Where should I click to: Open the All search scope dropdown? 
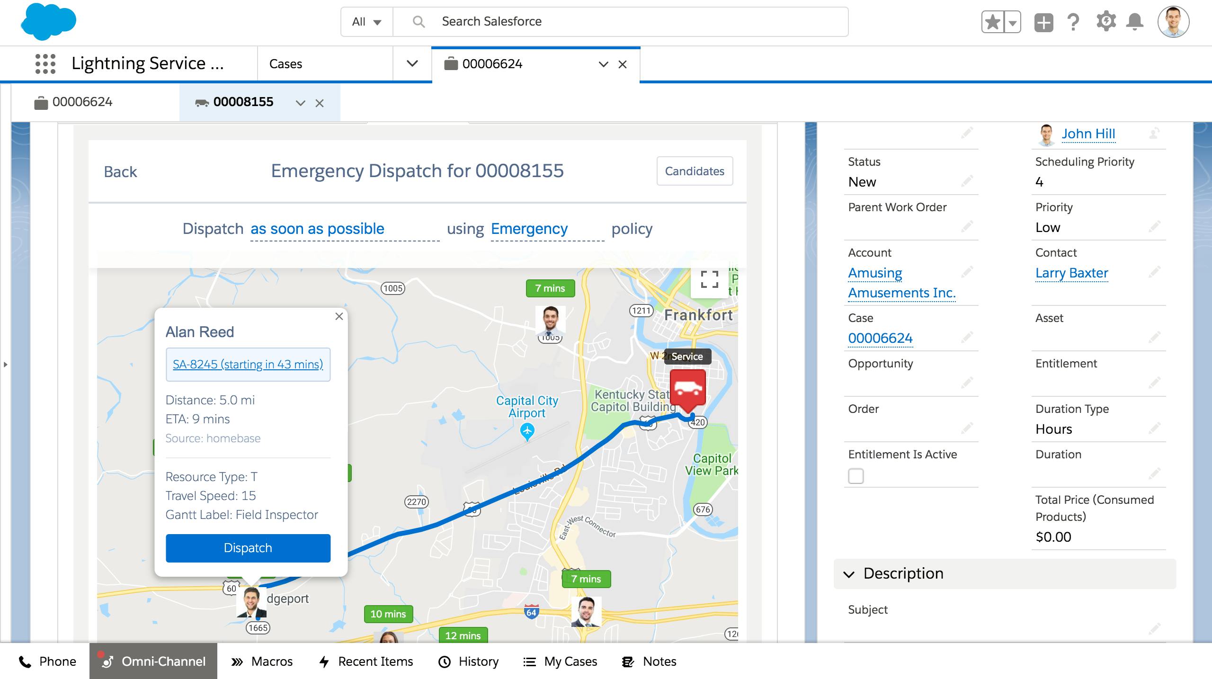pos(366,22)
